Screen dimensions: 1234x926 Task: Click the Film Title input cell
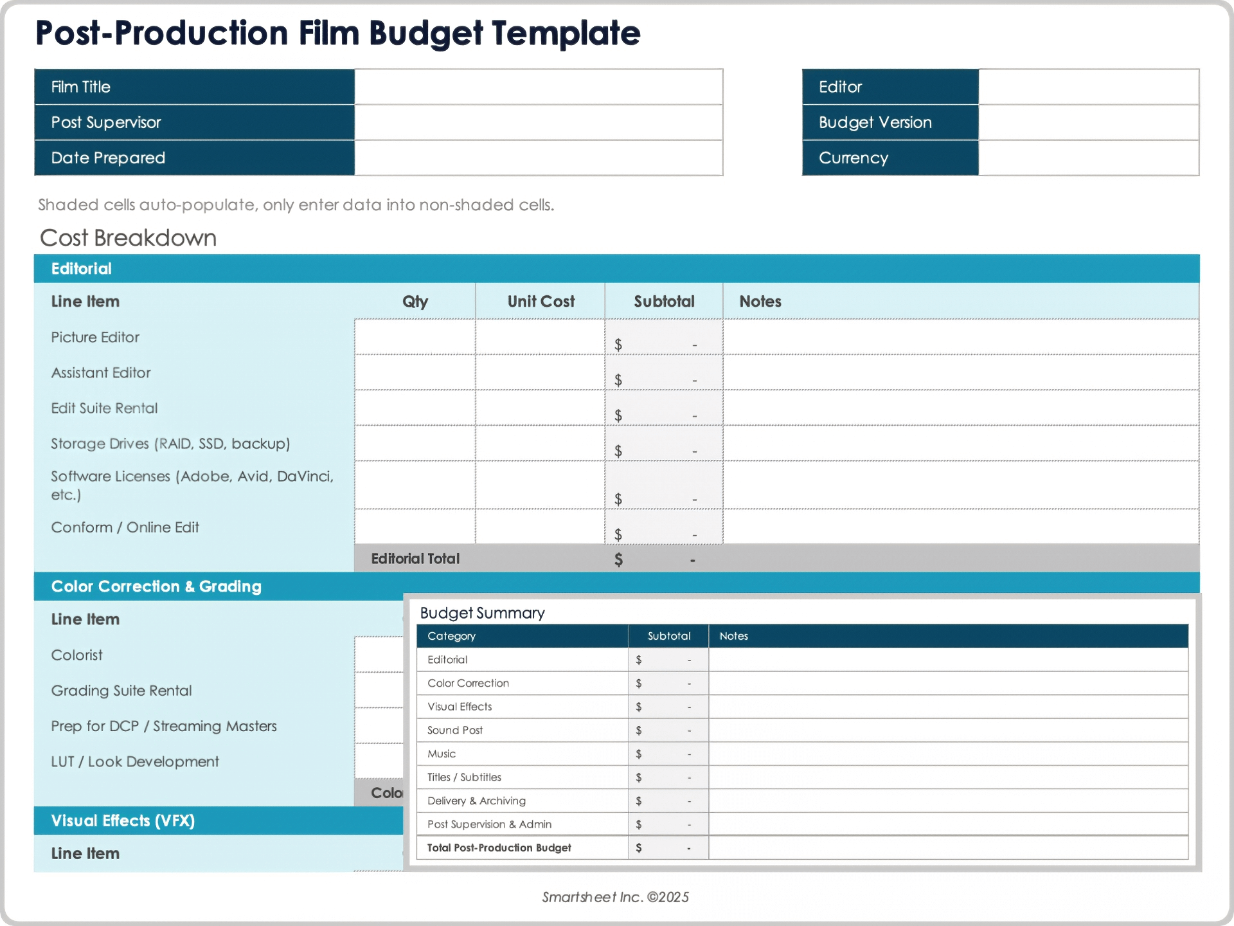(539, 87)
